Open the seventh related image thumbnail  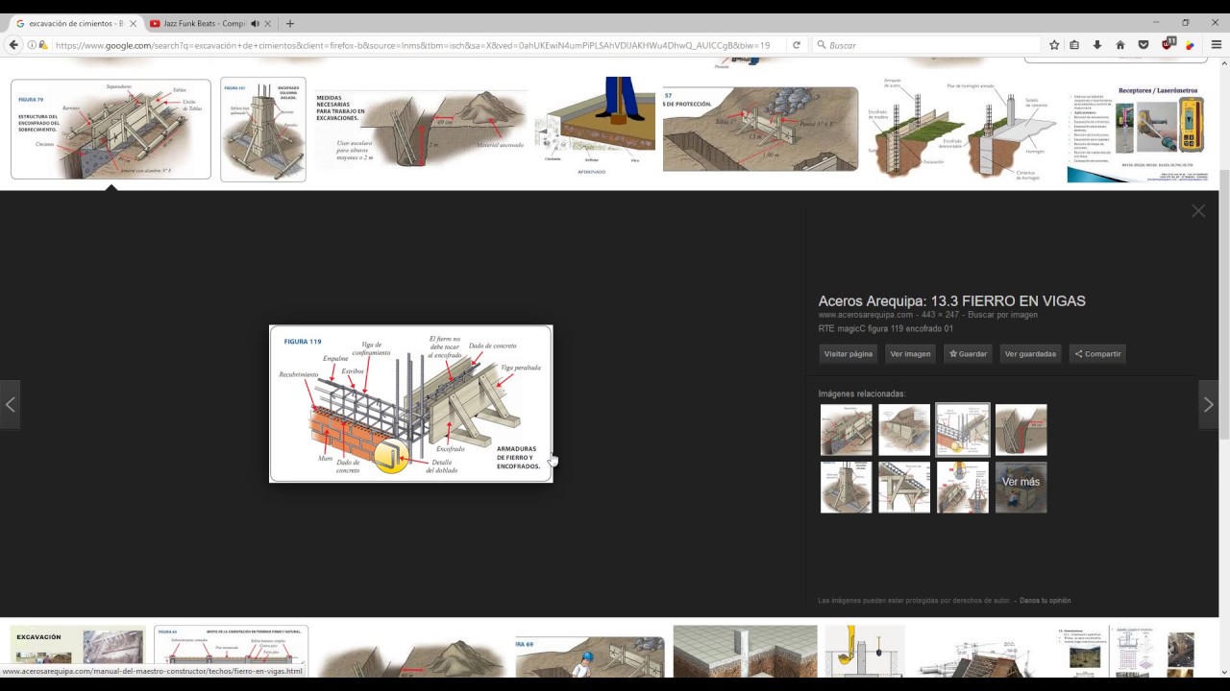click(963, 488)
